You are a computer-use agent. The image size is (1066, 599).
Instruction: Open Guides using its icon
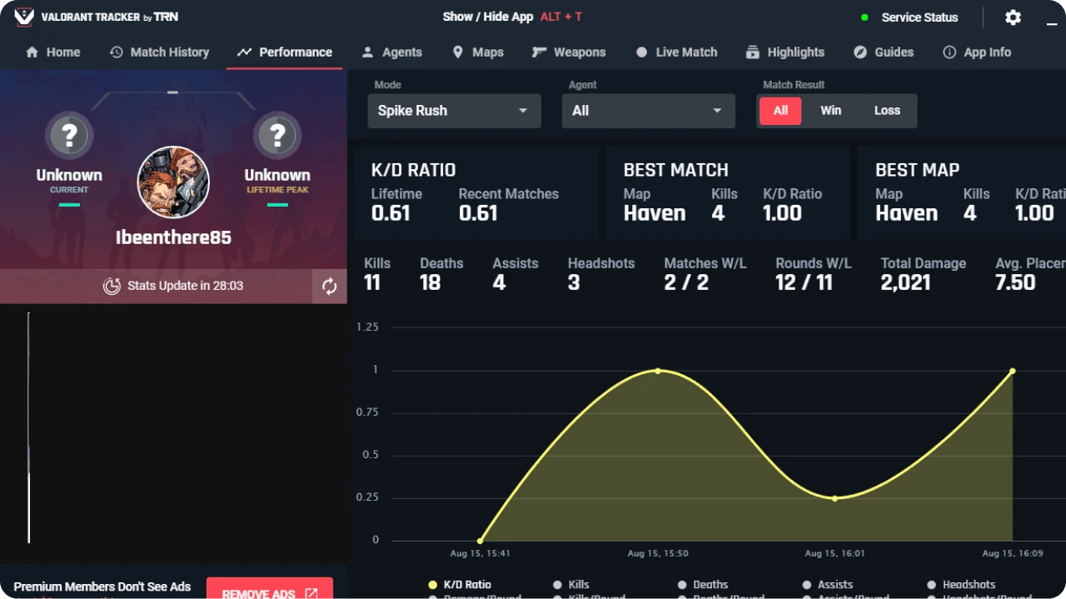pyautogui.click(x=859, y=52)
